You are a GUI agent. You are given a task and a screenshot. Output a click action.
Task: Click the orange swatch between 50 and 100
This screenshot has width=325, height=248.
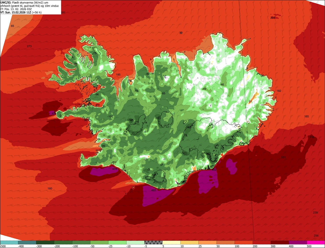[225, 242]
